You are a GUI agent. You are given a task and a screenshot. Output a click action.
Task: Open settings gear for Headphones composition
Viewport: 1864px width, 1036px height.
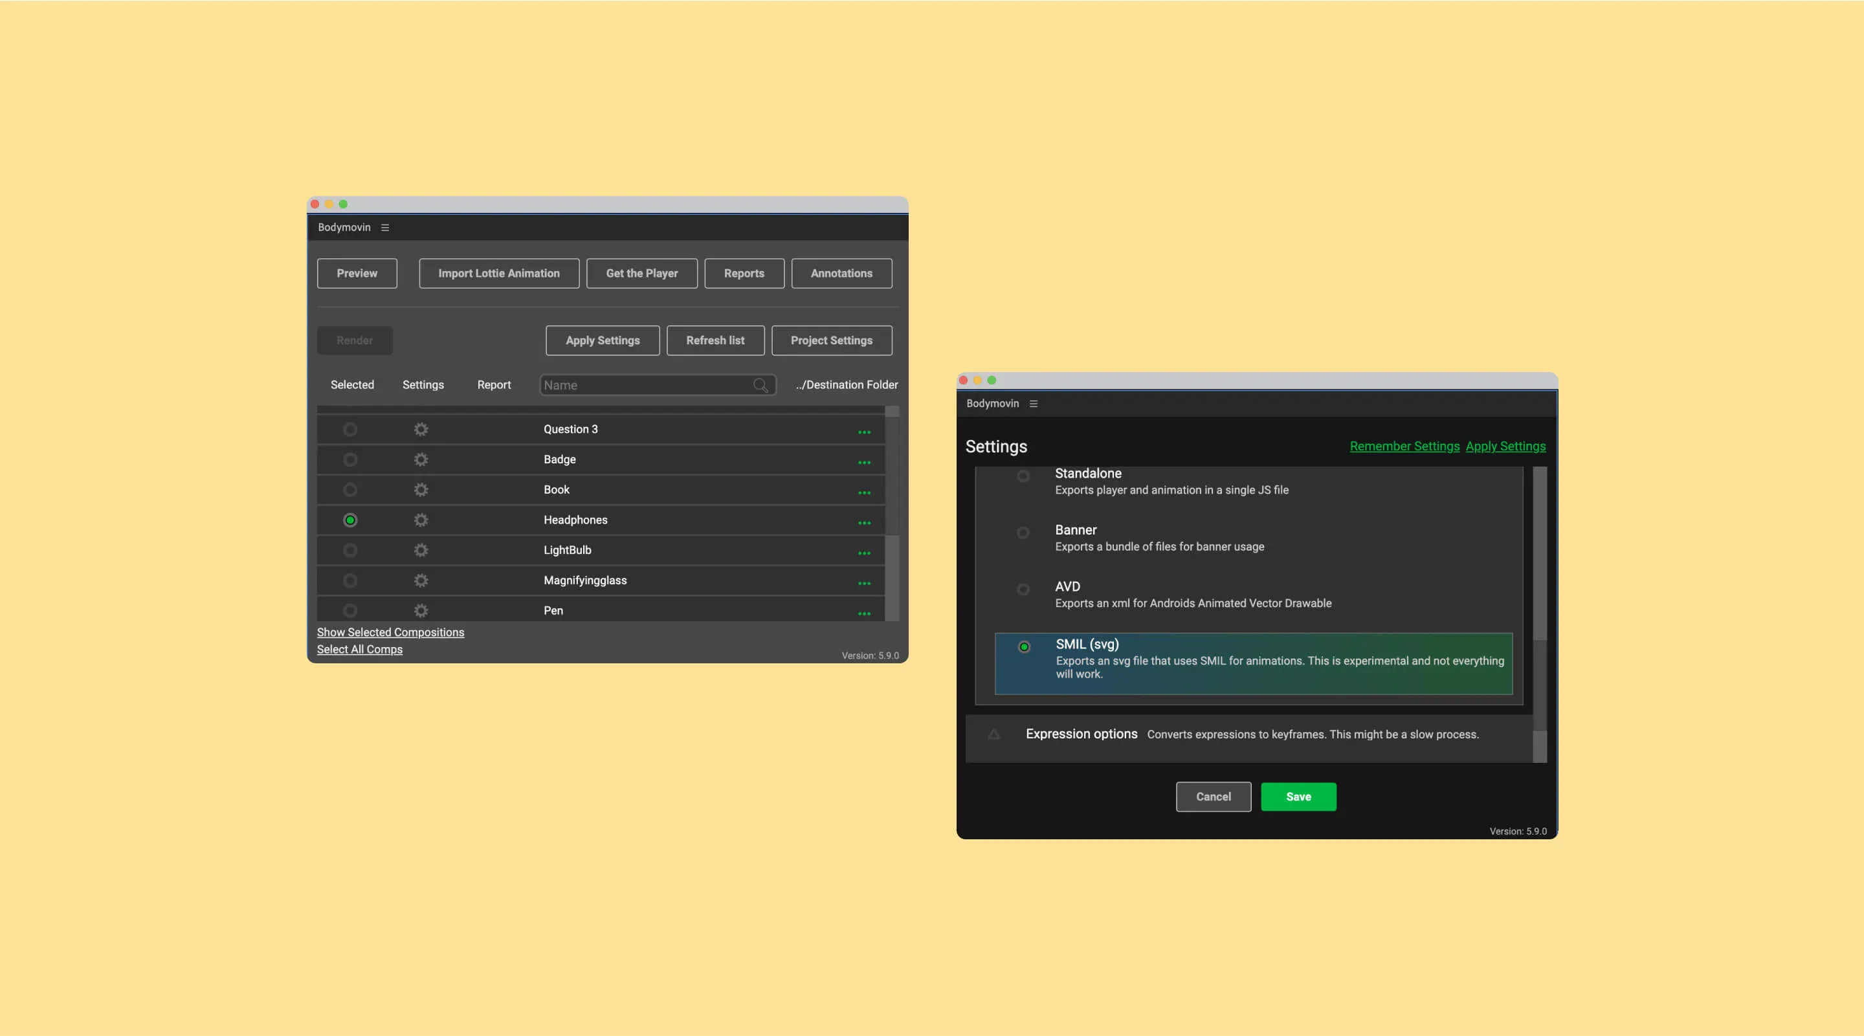[421, 520]
